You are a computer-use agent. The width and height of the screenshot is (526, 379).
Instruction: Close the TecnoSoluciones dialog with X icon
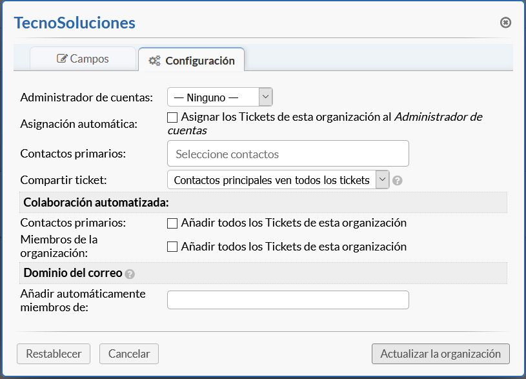[506, 23]
